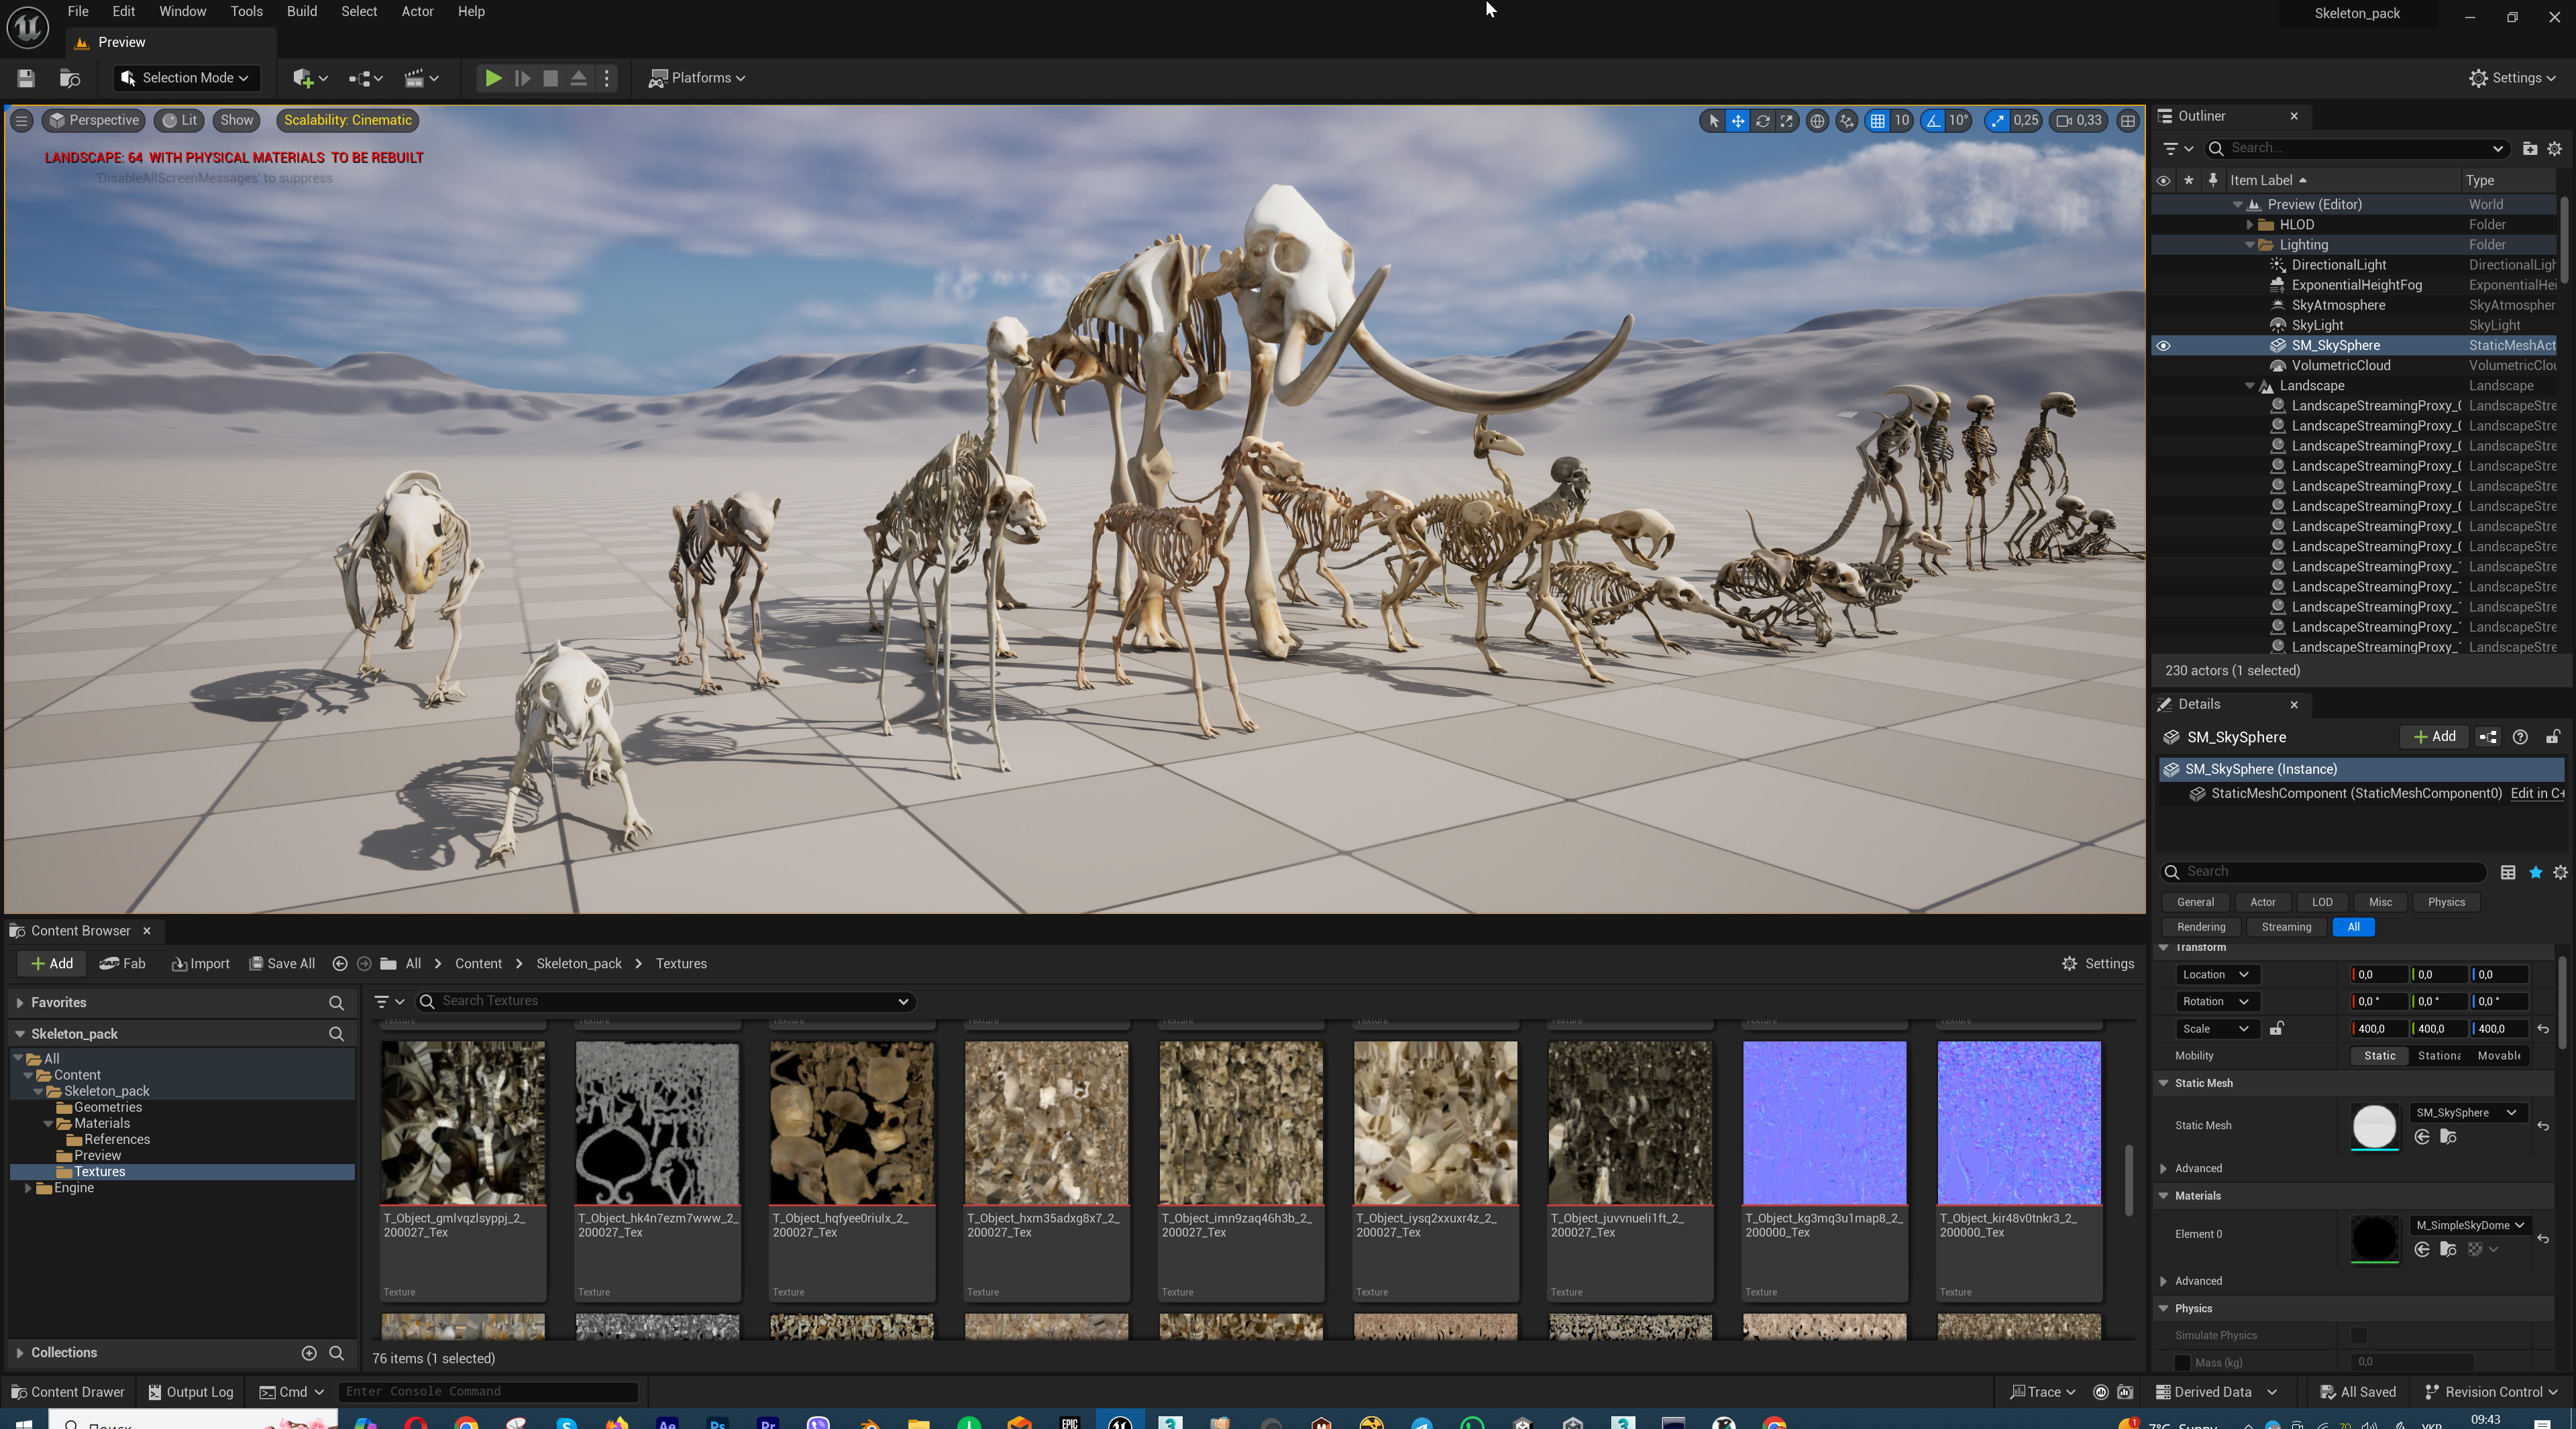The image size is (2576, 1429).
Task: Go back in Content Browser history
Action: click(x=340, y=964)
